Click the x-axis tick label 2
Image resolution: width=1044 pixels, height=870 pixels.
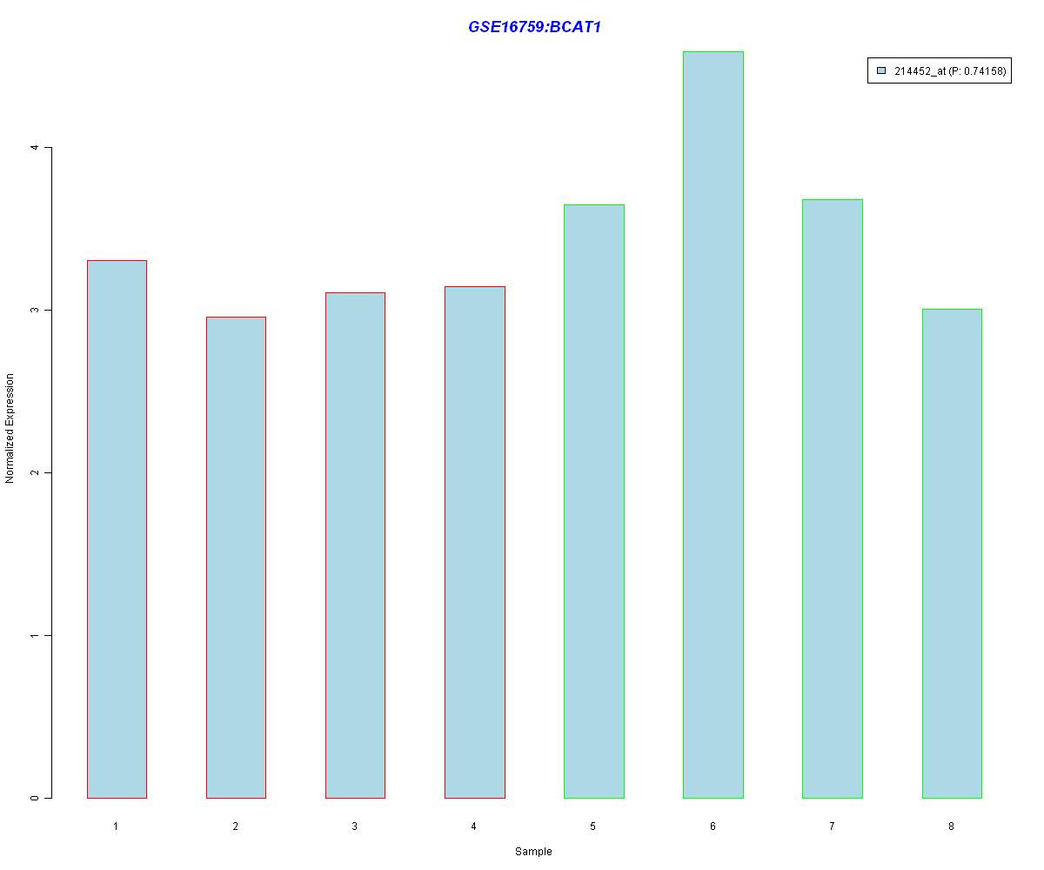(236, 826)
